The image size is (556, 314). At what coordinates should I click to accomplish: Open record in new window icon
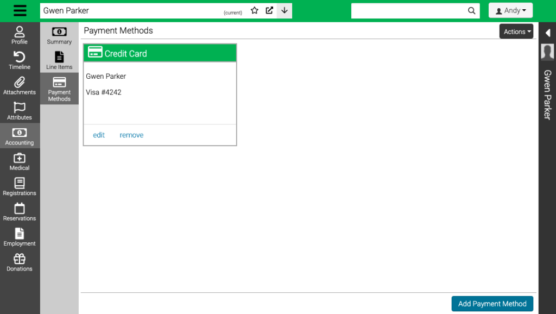tap(269, 10)
